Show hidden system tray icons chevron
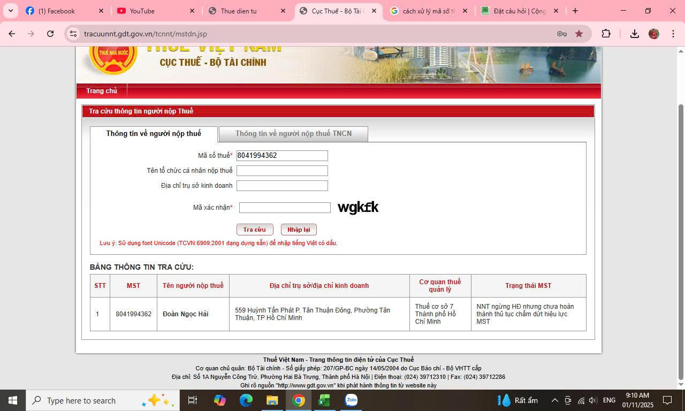The image size is (685, 411). [555, 400]
